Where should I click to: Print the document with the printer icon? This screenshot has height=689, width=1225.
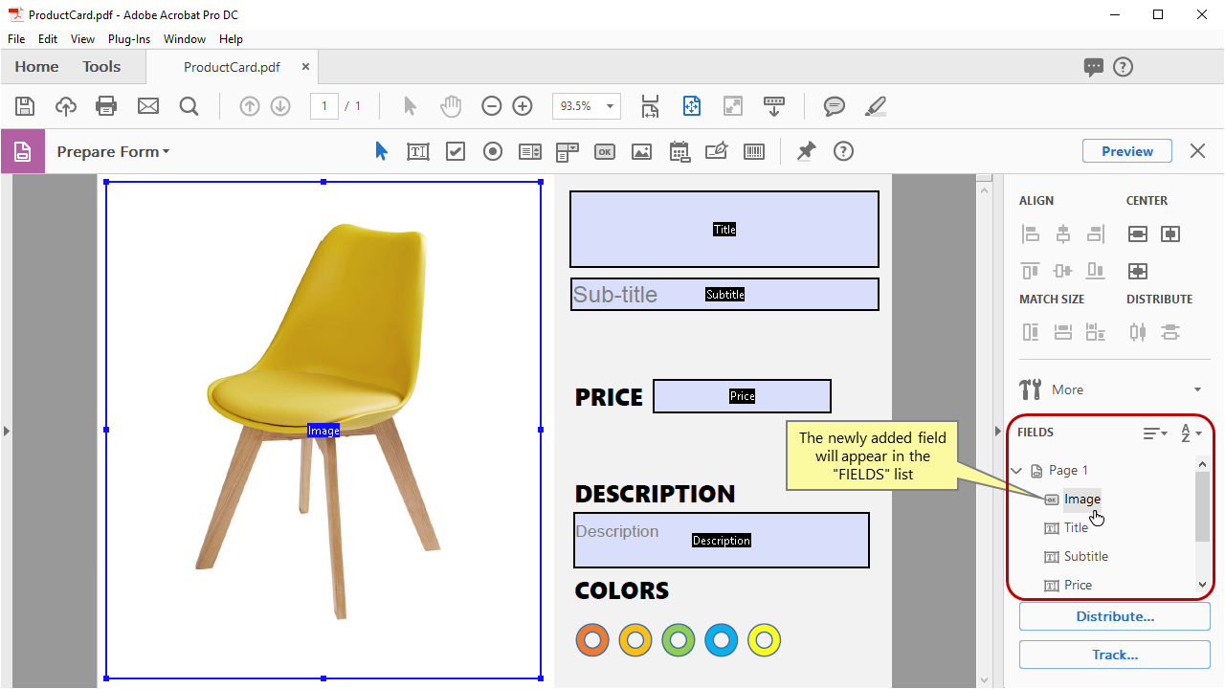106,106
